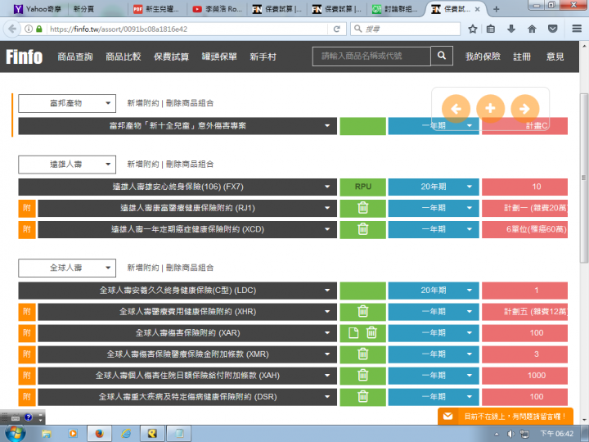
Task: Open the 遠雄人壽 company dropdown
Action: point(67,165)
